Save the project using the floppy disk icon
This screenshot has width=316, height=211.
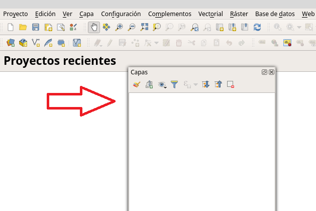(x=36, y=28)
